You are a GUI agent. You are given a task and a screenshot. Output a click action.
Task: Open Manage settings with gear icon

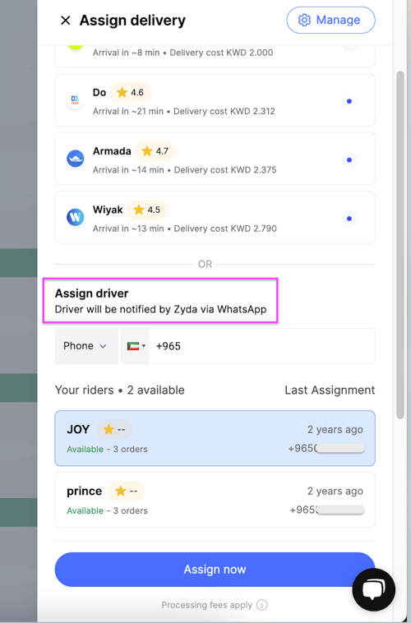pos(330,20)
